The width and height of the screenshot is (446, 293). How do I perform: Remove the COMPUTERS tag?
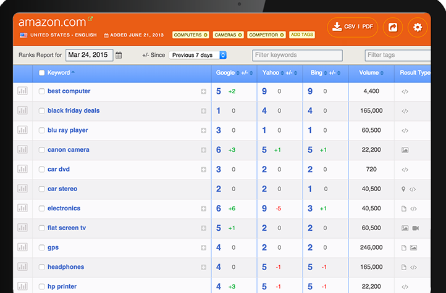[x=206, y=35]
